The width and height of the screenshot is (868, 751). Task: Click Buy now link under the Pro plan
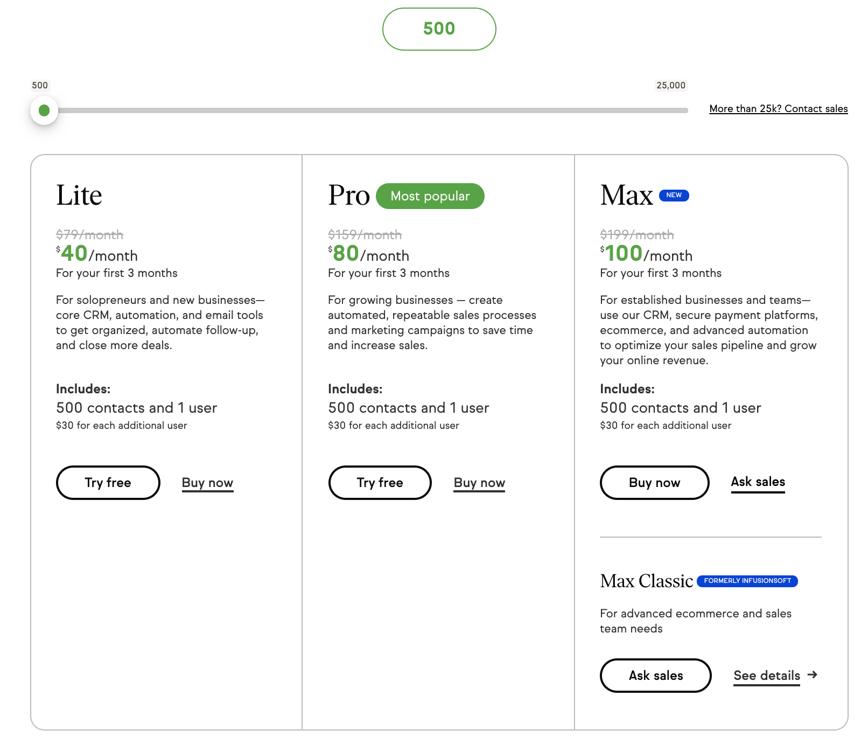pyautogui.click(x=479, y=483)
